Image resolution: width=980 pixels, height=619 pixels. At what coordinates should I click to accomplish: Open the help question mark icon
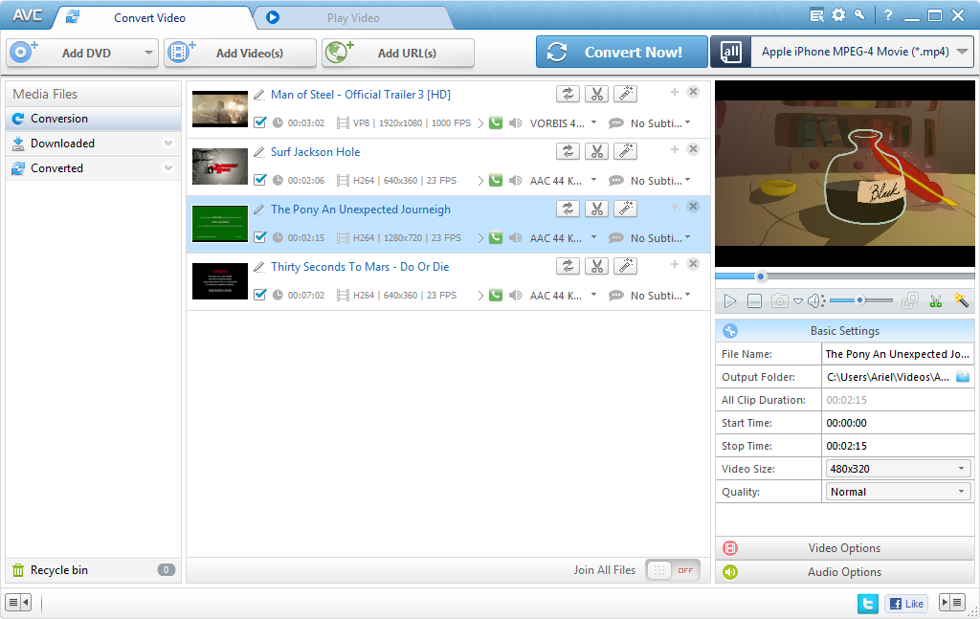(x=888, y=15)
